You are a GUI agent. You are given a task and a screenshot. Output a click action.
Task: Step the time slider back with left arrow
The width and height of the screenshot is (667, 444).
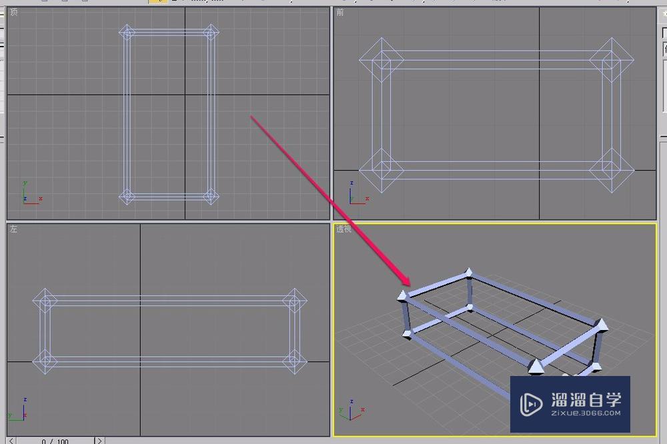[x=11, y=441]
